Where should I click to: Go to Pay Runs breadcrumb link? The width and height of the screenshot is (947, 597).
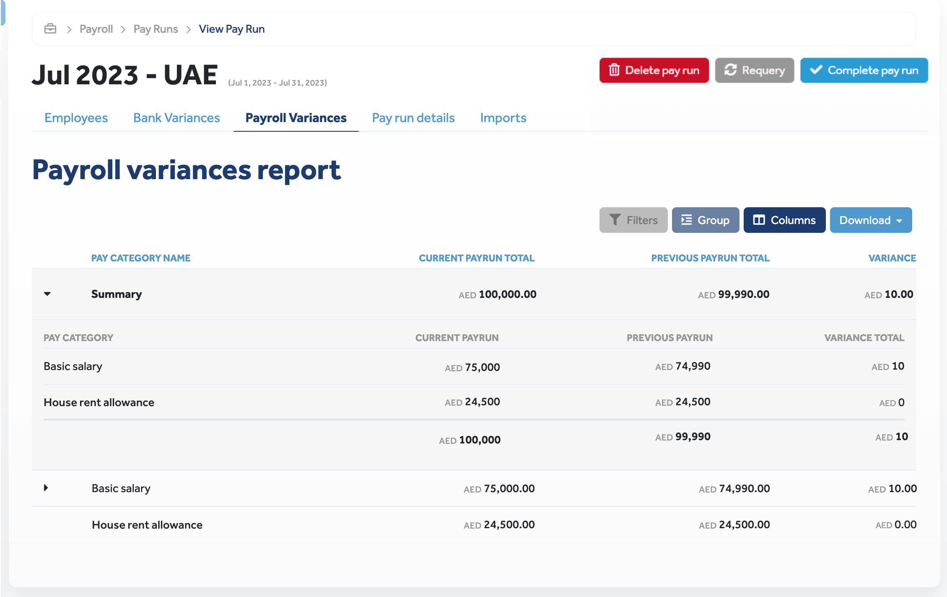click(156, 29)
